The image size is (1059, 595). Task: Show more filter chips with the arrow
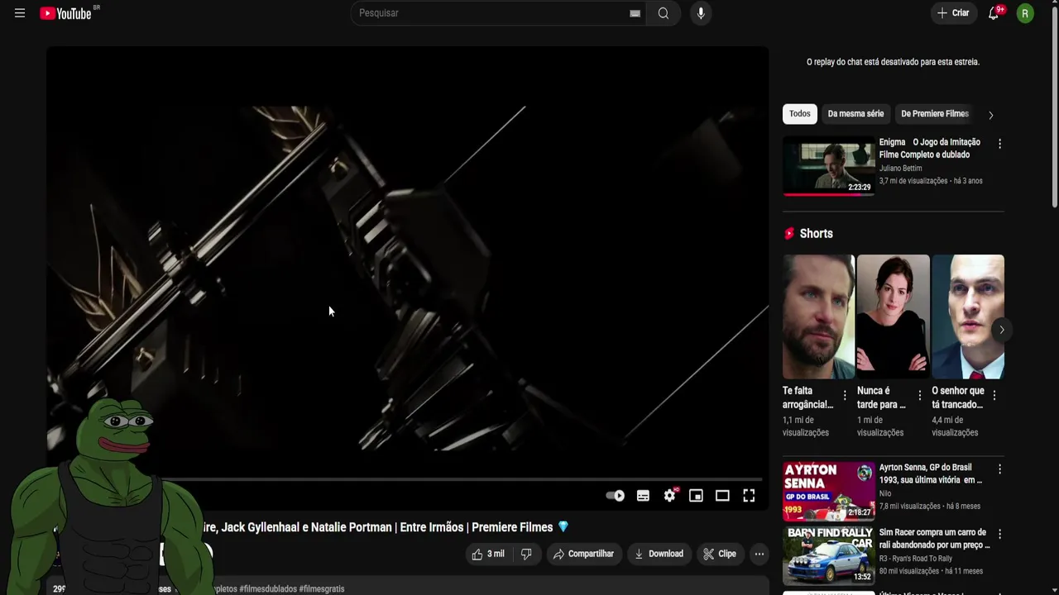990,115
